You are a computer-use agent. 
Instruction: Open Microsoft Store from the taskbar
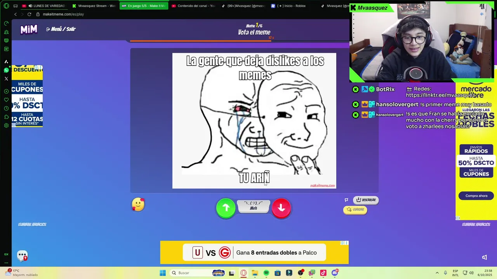pos(278,273)
